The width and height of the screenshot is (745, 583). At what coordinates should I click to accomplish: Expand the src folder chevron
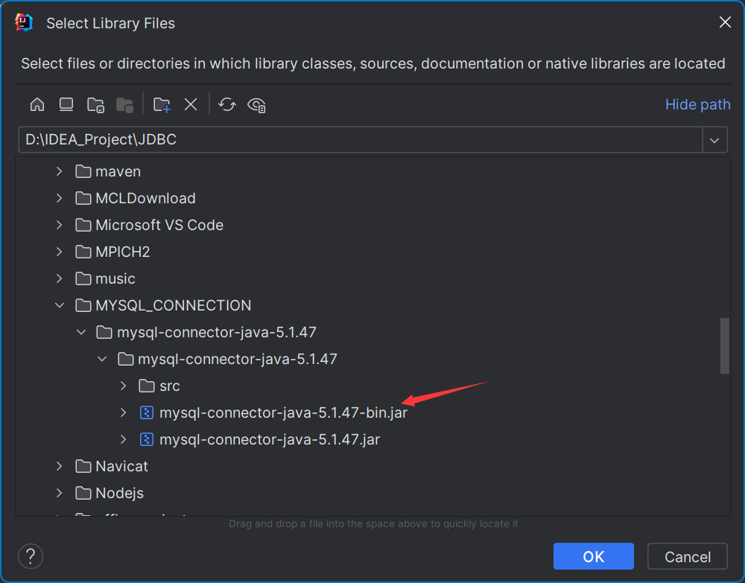[124, 386]
